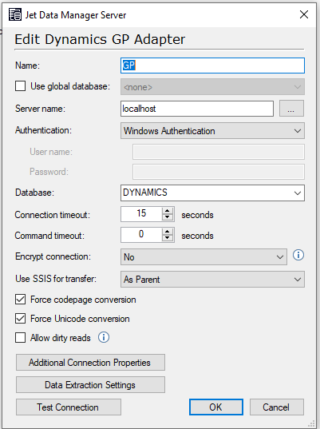Increase the Connection timeout value

point(168,211)
